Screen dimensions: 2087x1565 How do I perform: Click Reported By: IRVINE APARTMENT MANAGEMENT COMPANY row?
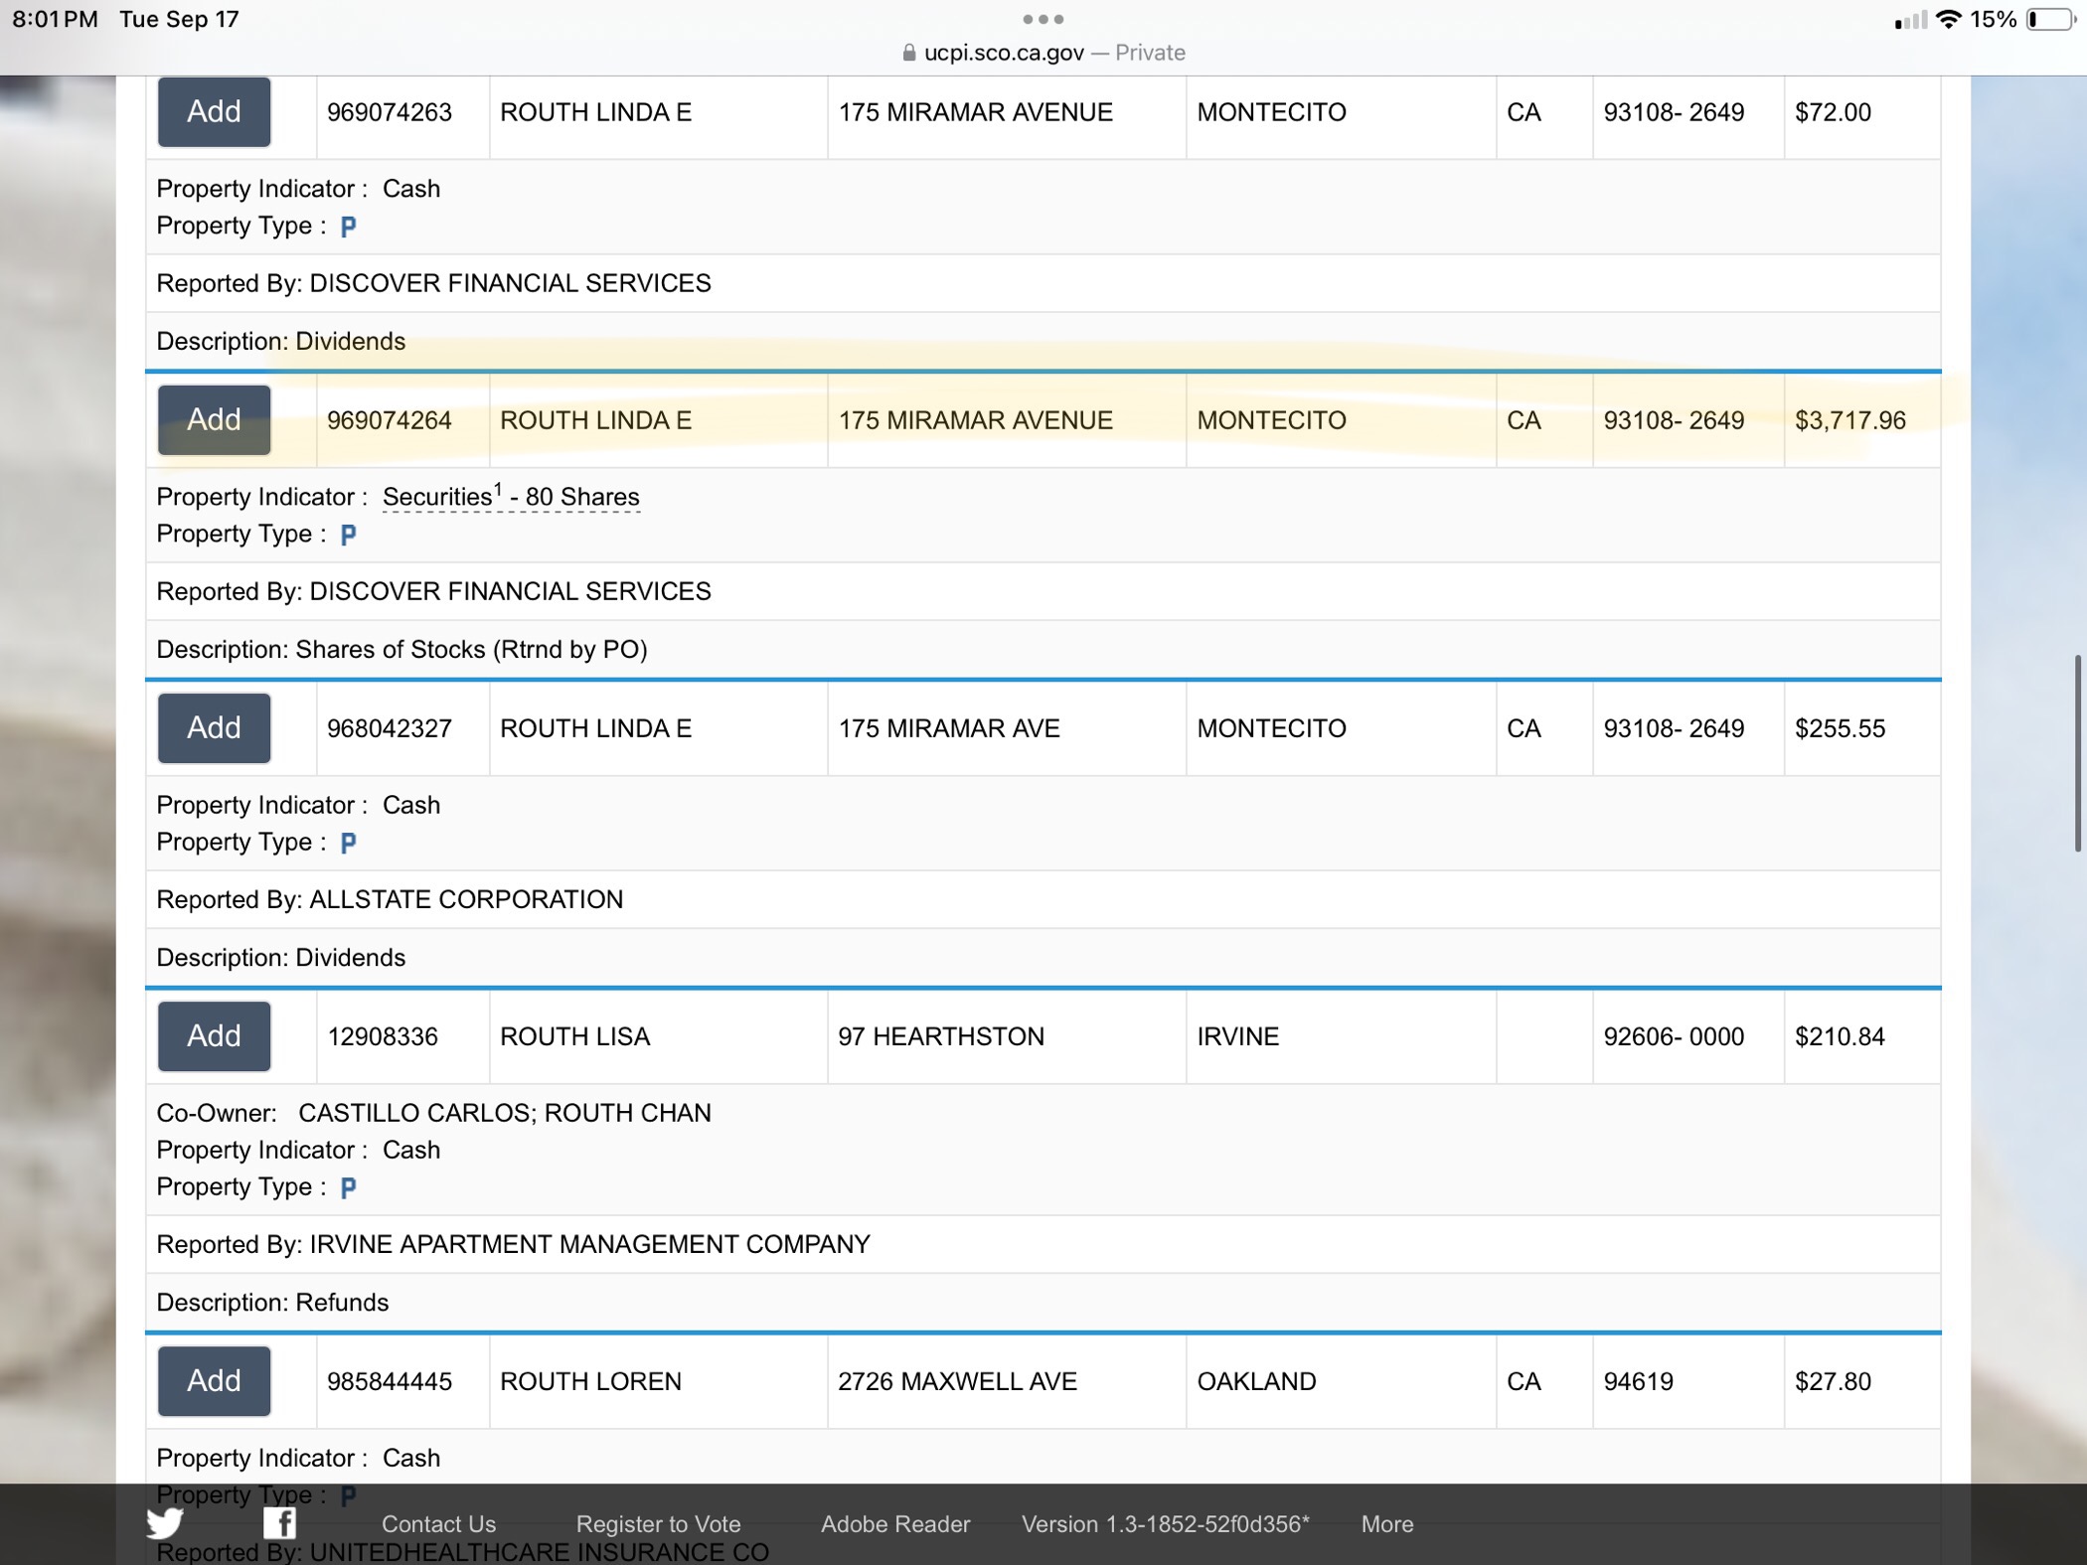(x=1043, y=1244)
